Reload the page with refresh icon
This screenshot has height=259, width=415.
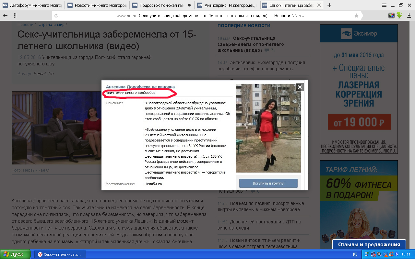point(56,16)
